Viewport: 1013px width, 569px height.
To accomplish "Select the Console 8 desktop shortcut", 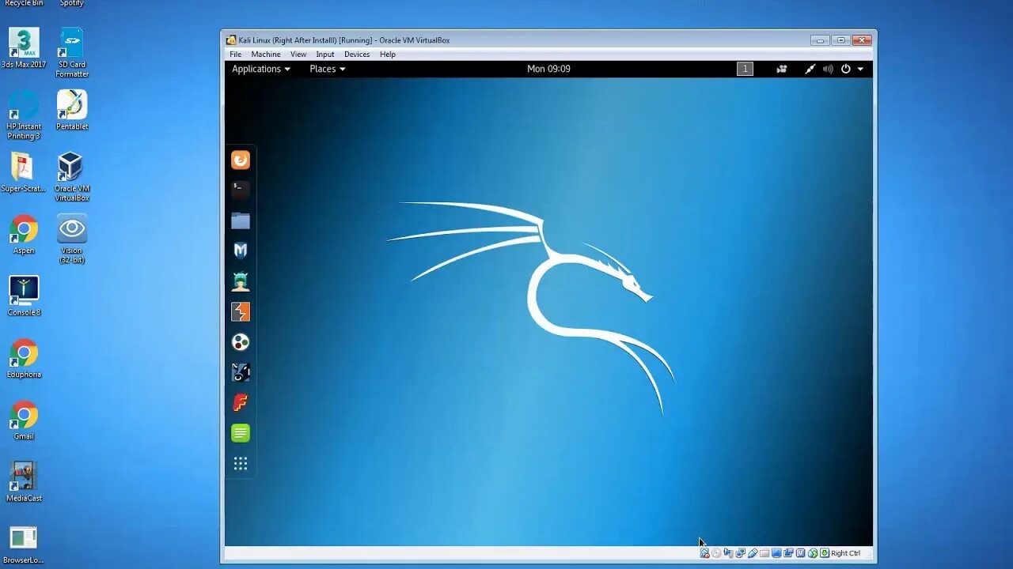I will click(x=24, y=296).
